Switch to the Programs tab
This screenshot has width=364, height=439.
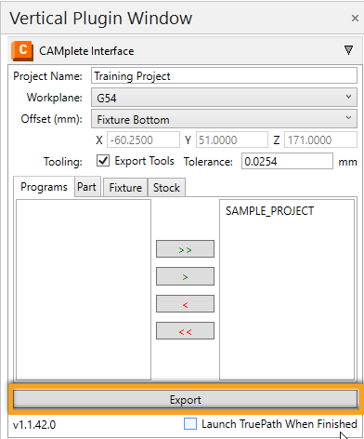[x=44, y=187]
